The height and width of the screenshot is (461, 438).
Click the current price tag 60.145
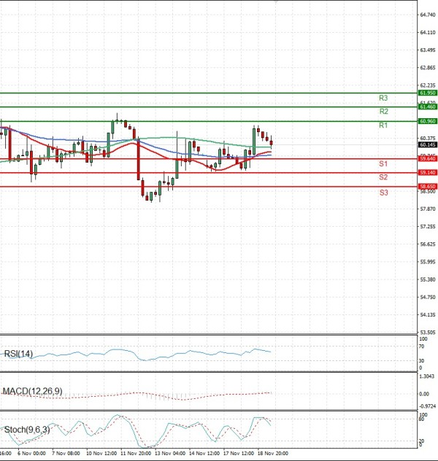[x=427, y=144]
